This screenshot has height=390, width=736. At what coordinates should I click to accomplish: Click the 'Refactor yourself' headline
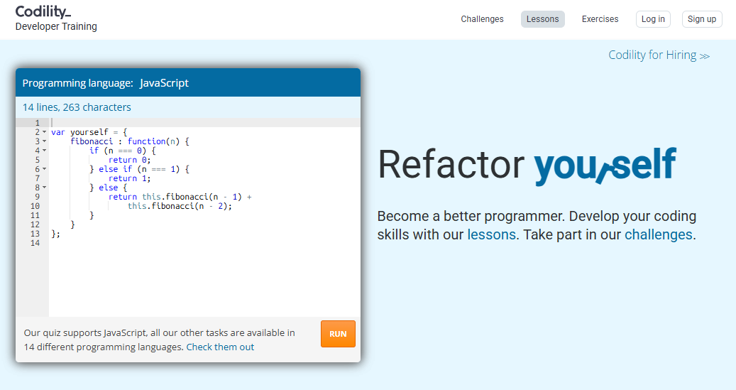coord(527,165)
